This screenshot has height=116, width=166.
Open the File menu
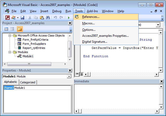[14, 11]
